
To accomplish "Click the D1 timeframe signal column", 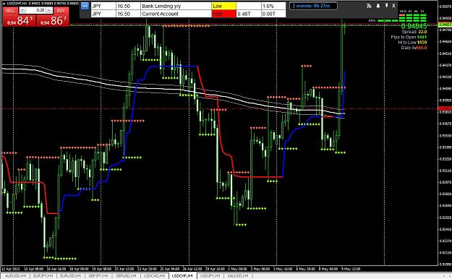I will click(x=423, y=17).
